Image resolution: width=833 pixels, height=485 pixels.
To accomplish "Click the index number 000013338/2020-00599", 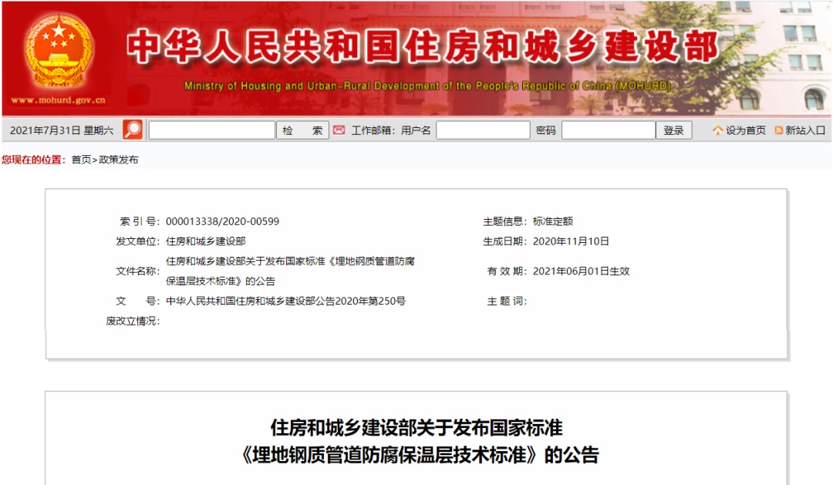I will click(x=222, y=221).
